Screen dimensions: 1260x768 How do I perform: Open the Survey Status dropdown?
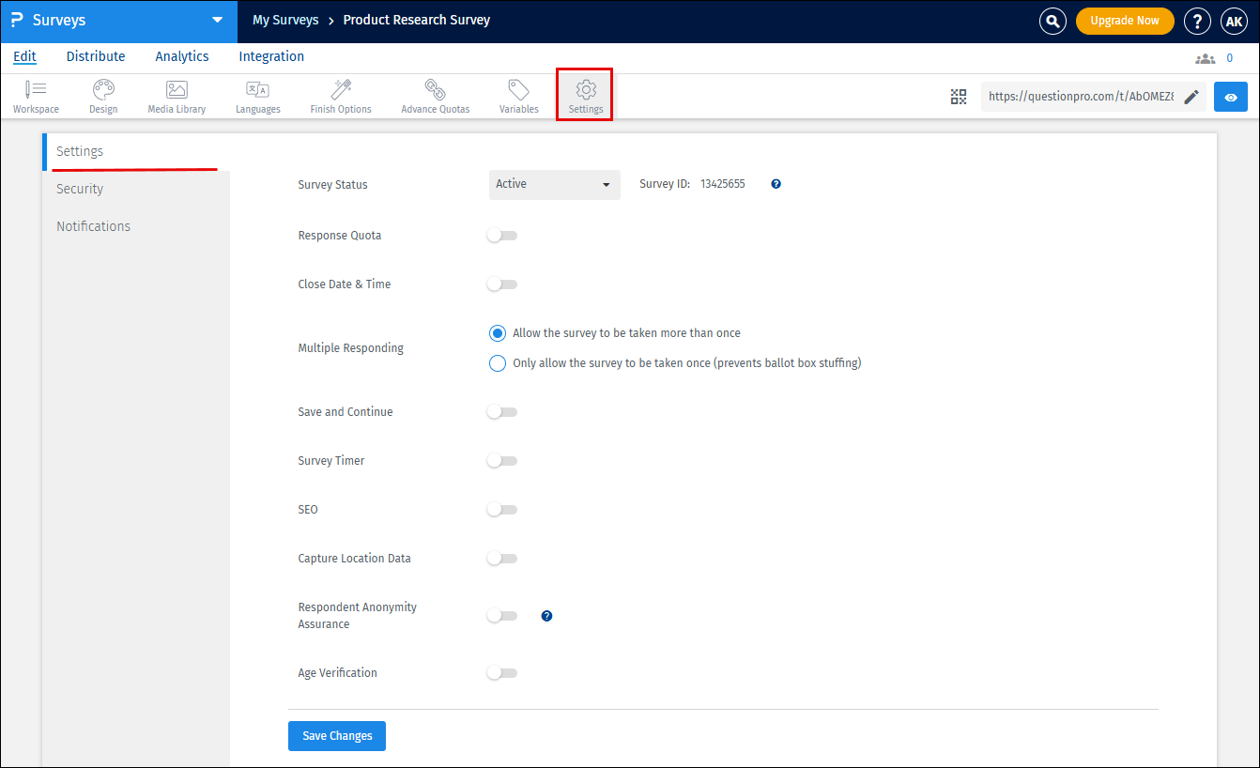(554, 184)
